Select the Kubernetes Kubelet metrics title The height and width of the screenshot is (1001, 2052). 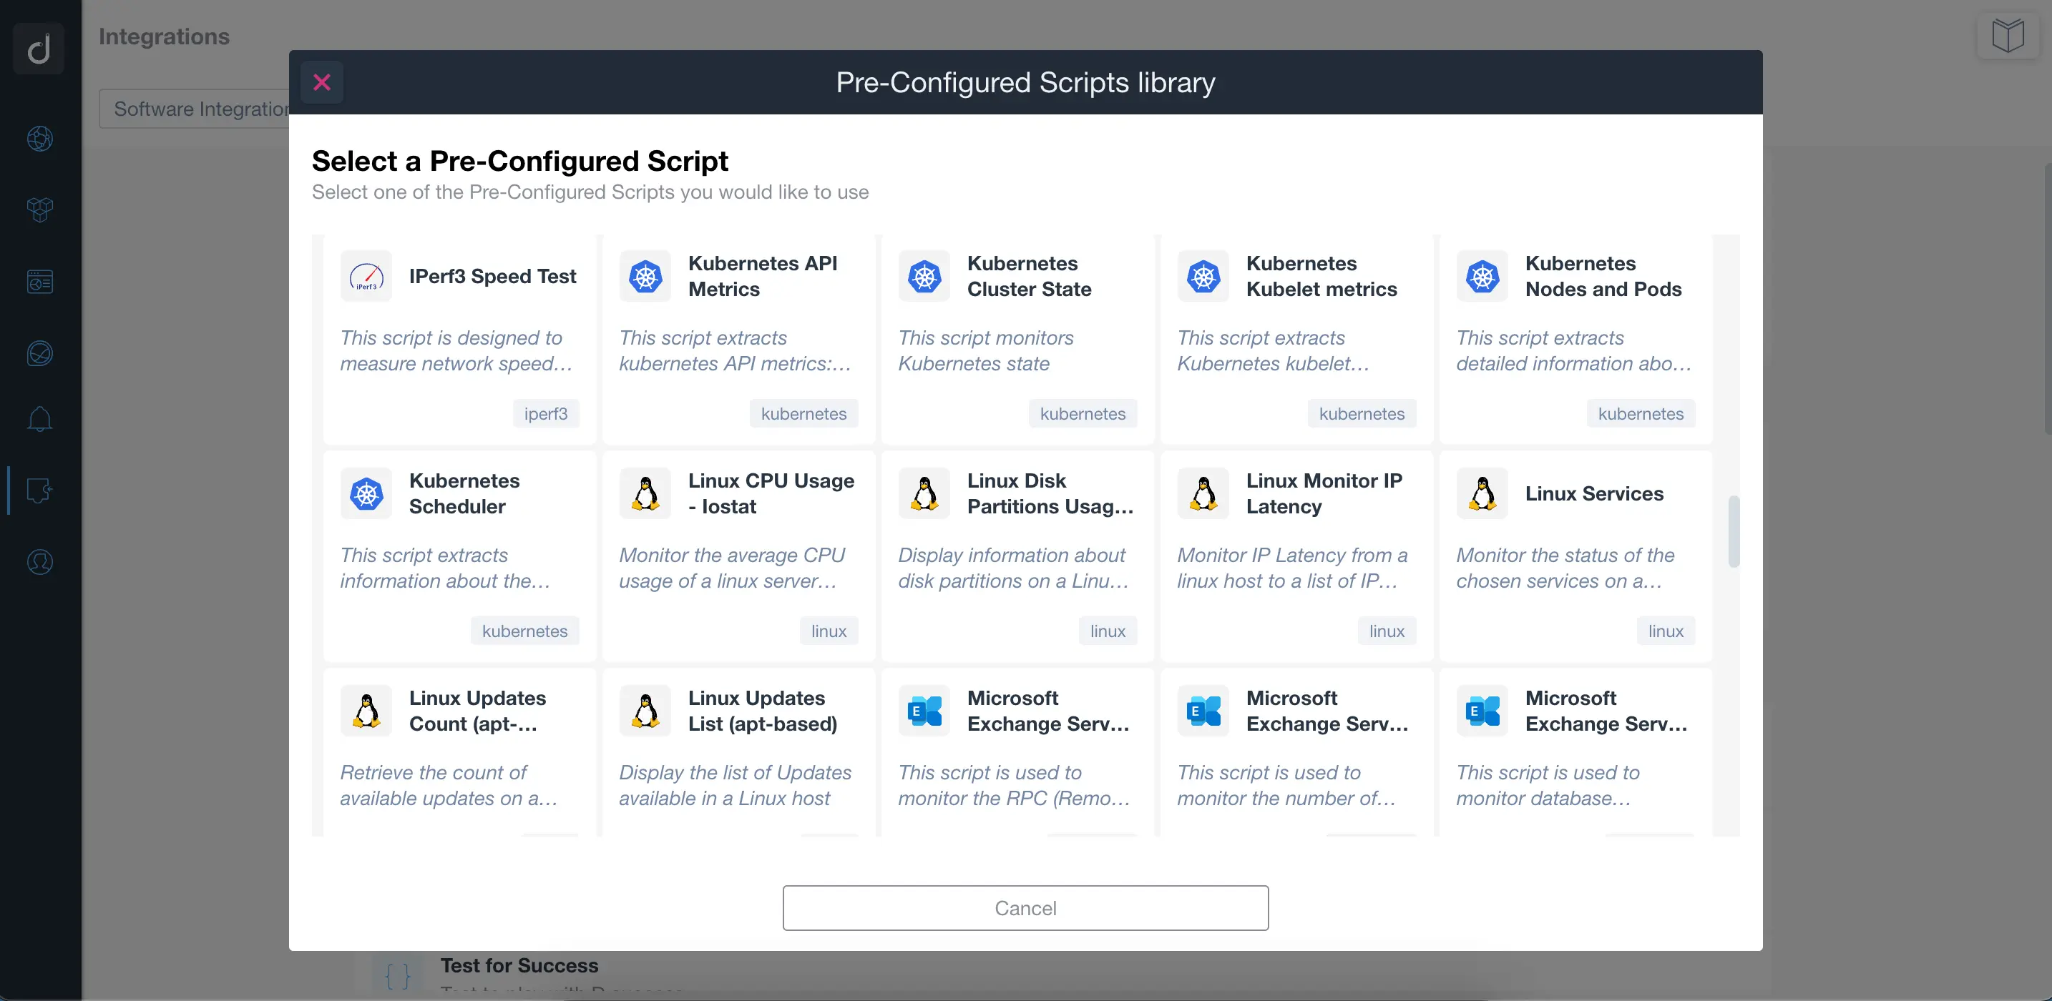pyautogui.click(x=1321, y=276)
